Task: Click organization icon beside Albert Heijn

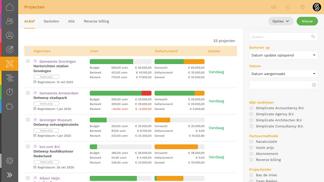Action: click(35, 178)
